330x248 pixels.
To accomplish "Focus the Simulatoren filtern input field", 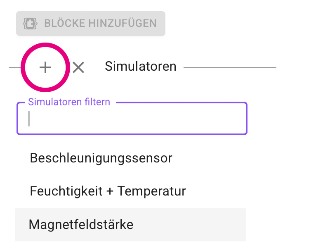I will click(x=132, y=119).
